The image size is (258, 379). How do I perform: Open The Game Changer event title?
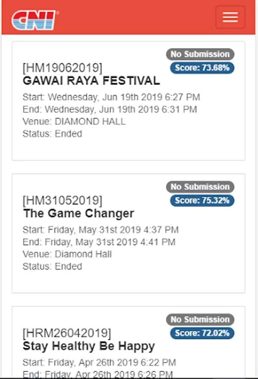coord(78,214)
